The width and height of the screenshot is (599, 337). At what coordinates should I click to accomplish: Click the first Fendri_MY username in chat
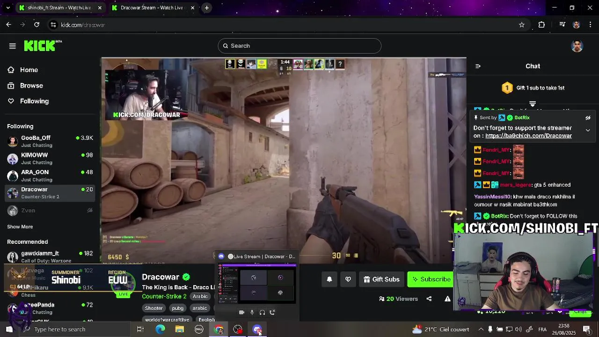pyautogui.click(x=497, y=150)
